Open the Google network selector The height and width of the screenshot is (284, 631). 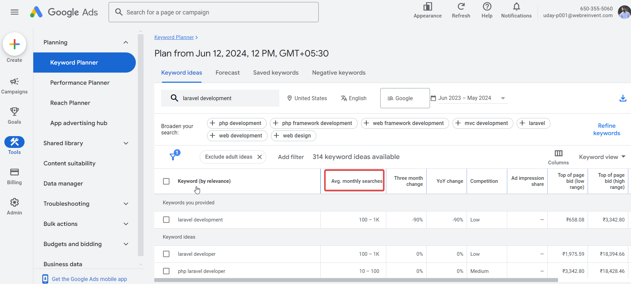pyautogui.click(x=405, y=98)
